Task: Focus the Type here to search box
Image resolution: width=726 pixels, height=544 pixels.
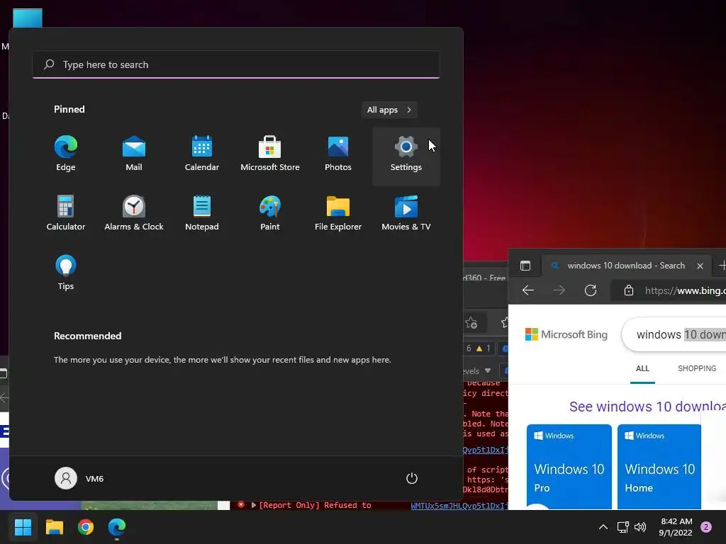Action: pos(235,64)
